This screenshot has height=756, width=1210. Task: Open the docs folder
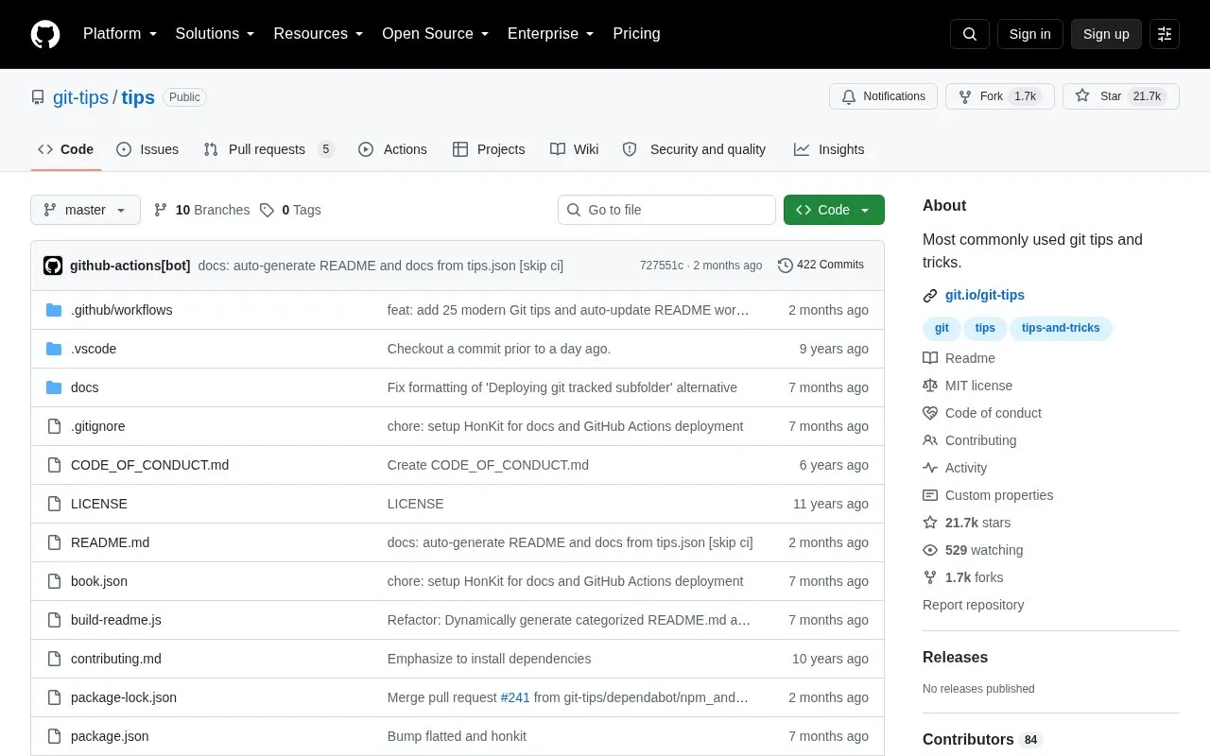point(84,387)
